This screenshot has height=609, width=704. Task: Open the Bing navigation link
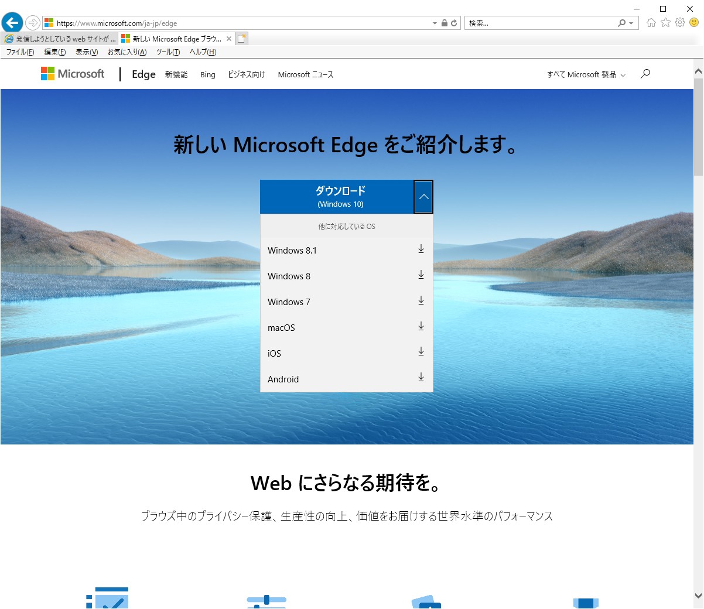pos(208,75)
